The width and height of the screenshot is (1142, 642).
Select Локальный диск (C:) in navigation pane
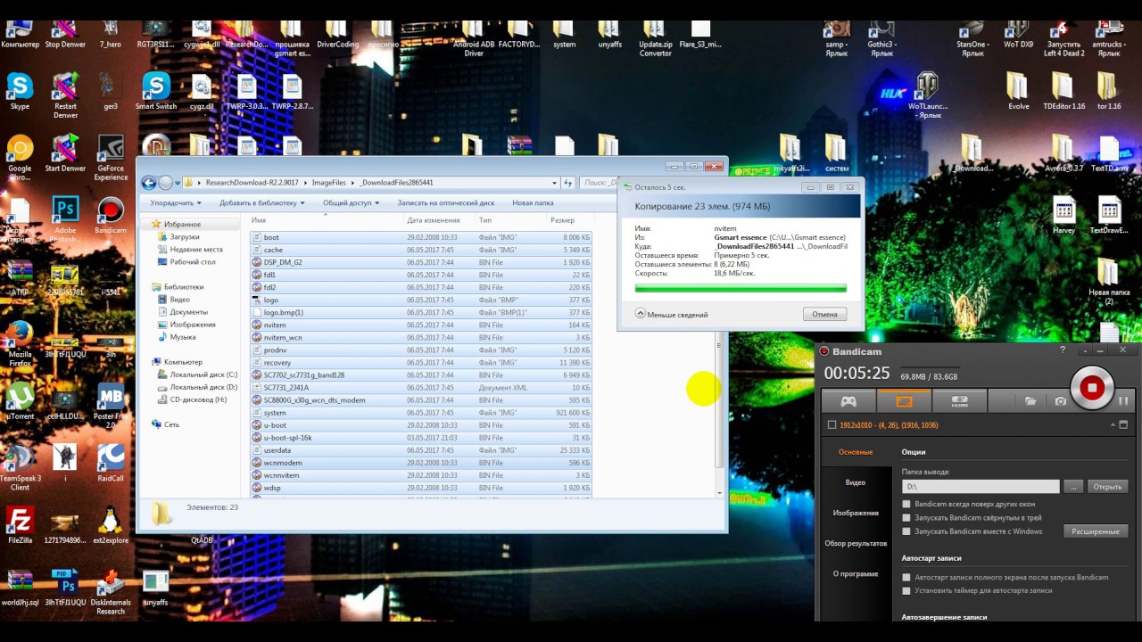click(196, 374)
